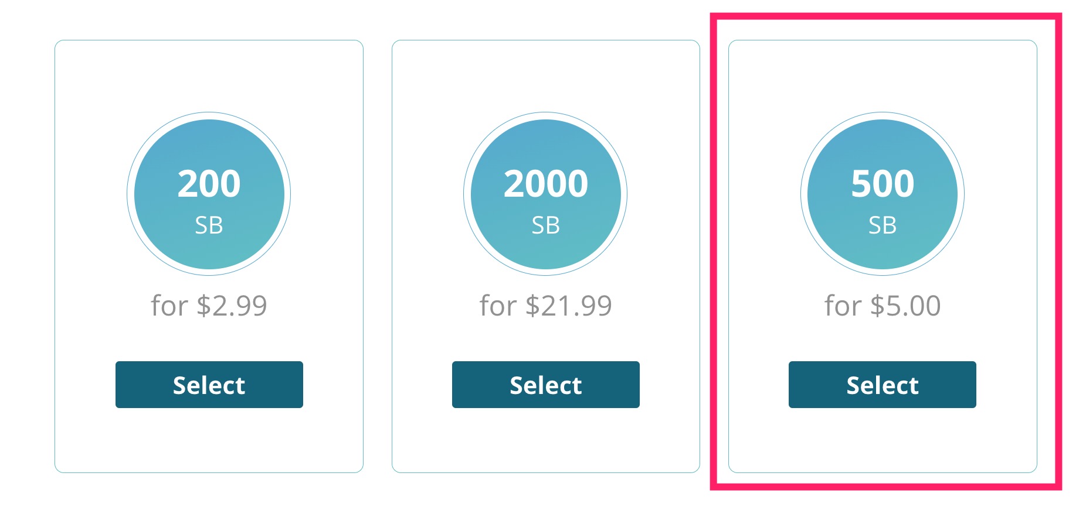1086x507 pixels.
Task: Click the 'for $5.00' price label
Action: point(881,304)
